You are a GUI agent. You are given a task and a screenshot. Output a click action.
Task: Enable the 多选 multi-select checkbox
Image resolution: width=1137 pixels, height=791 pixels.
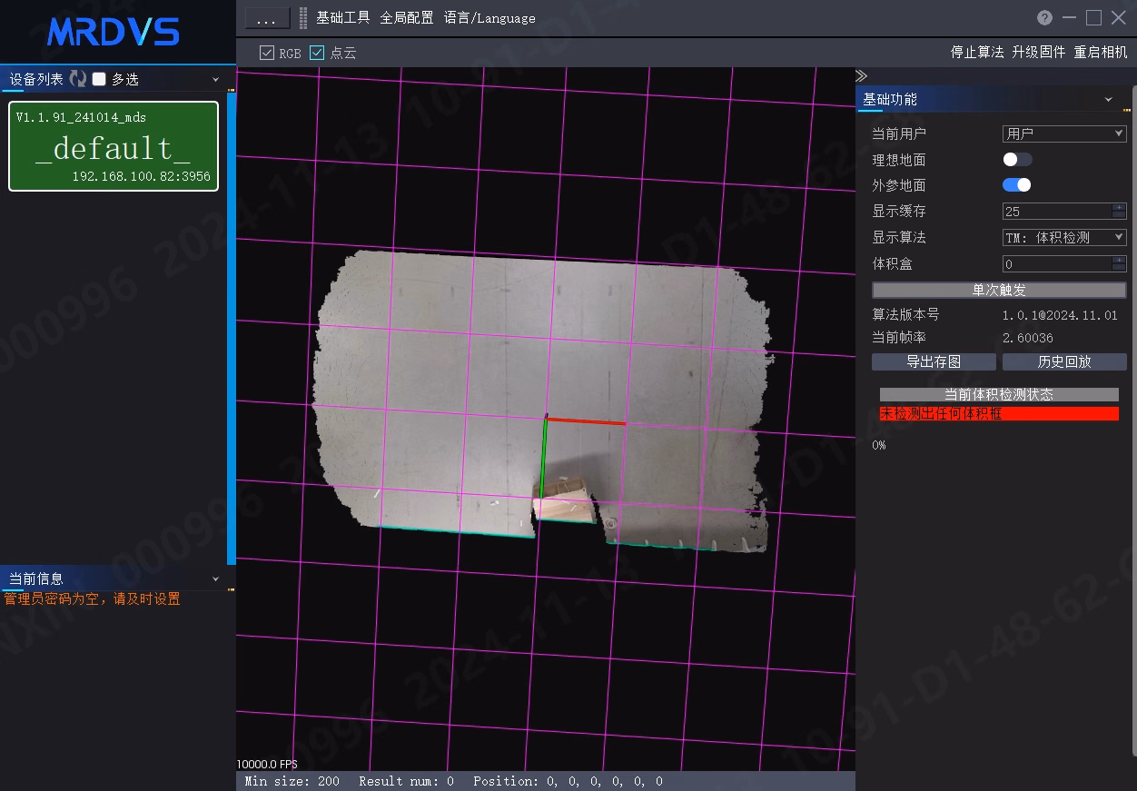pyautogui.click(x=99, y=79)
